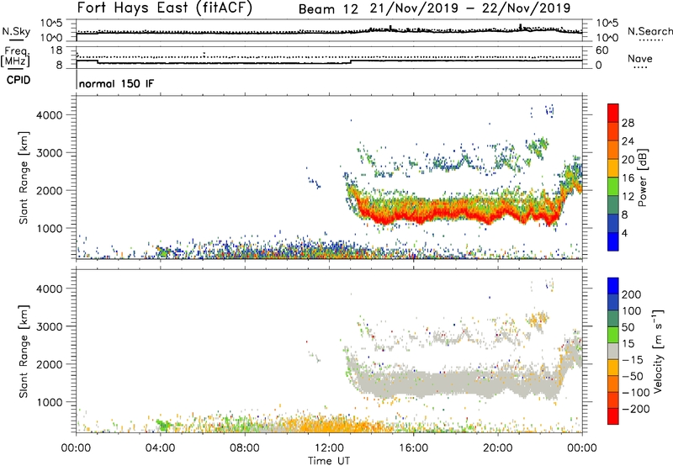Select the 'N.Search' legend label
This screenshot has height=466, width=673.
[649, 31]
